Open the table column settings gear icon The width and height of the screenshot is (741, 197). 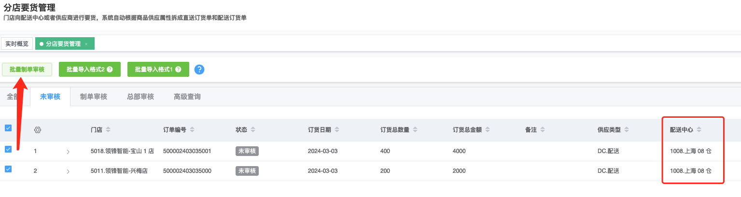(38, 130)
